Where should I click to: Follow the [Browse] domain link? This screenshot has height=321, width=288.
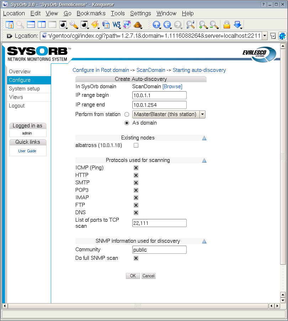click(x=172, y=86)
